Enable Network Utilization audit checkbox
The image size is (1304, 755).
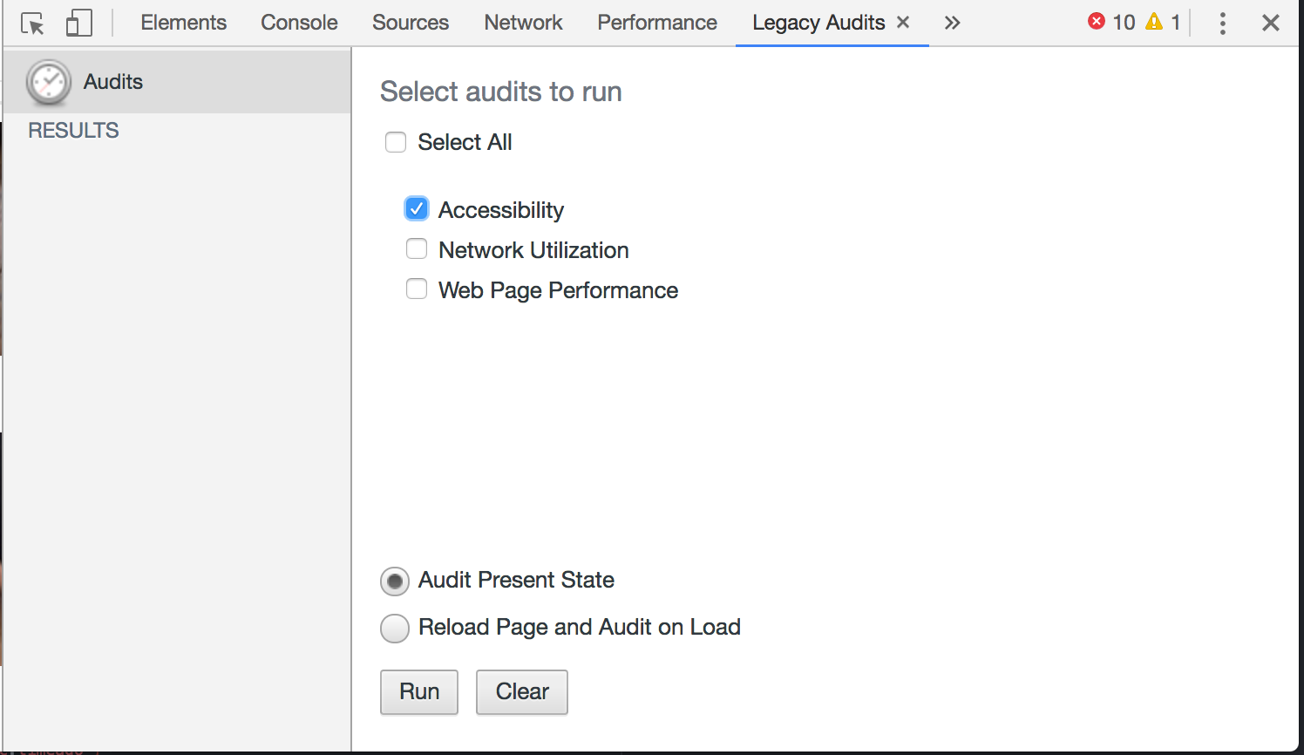(x=417, y=249)
